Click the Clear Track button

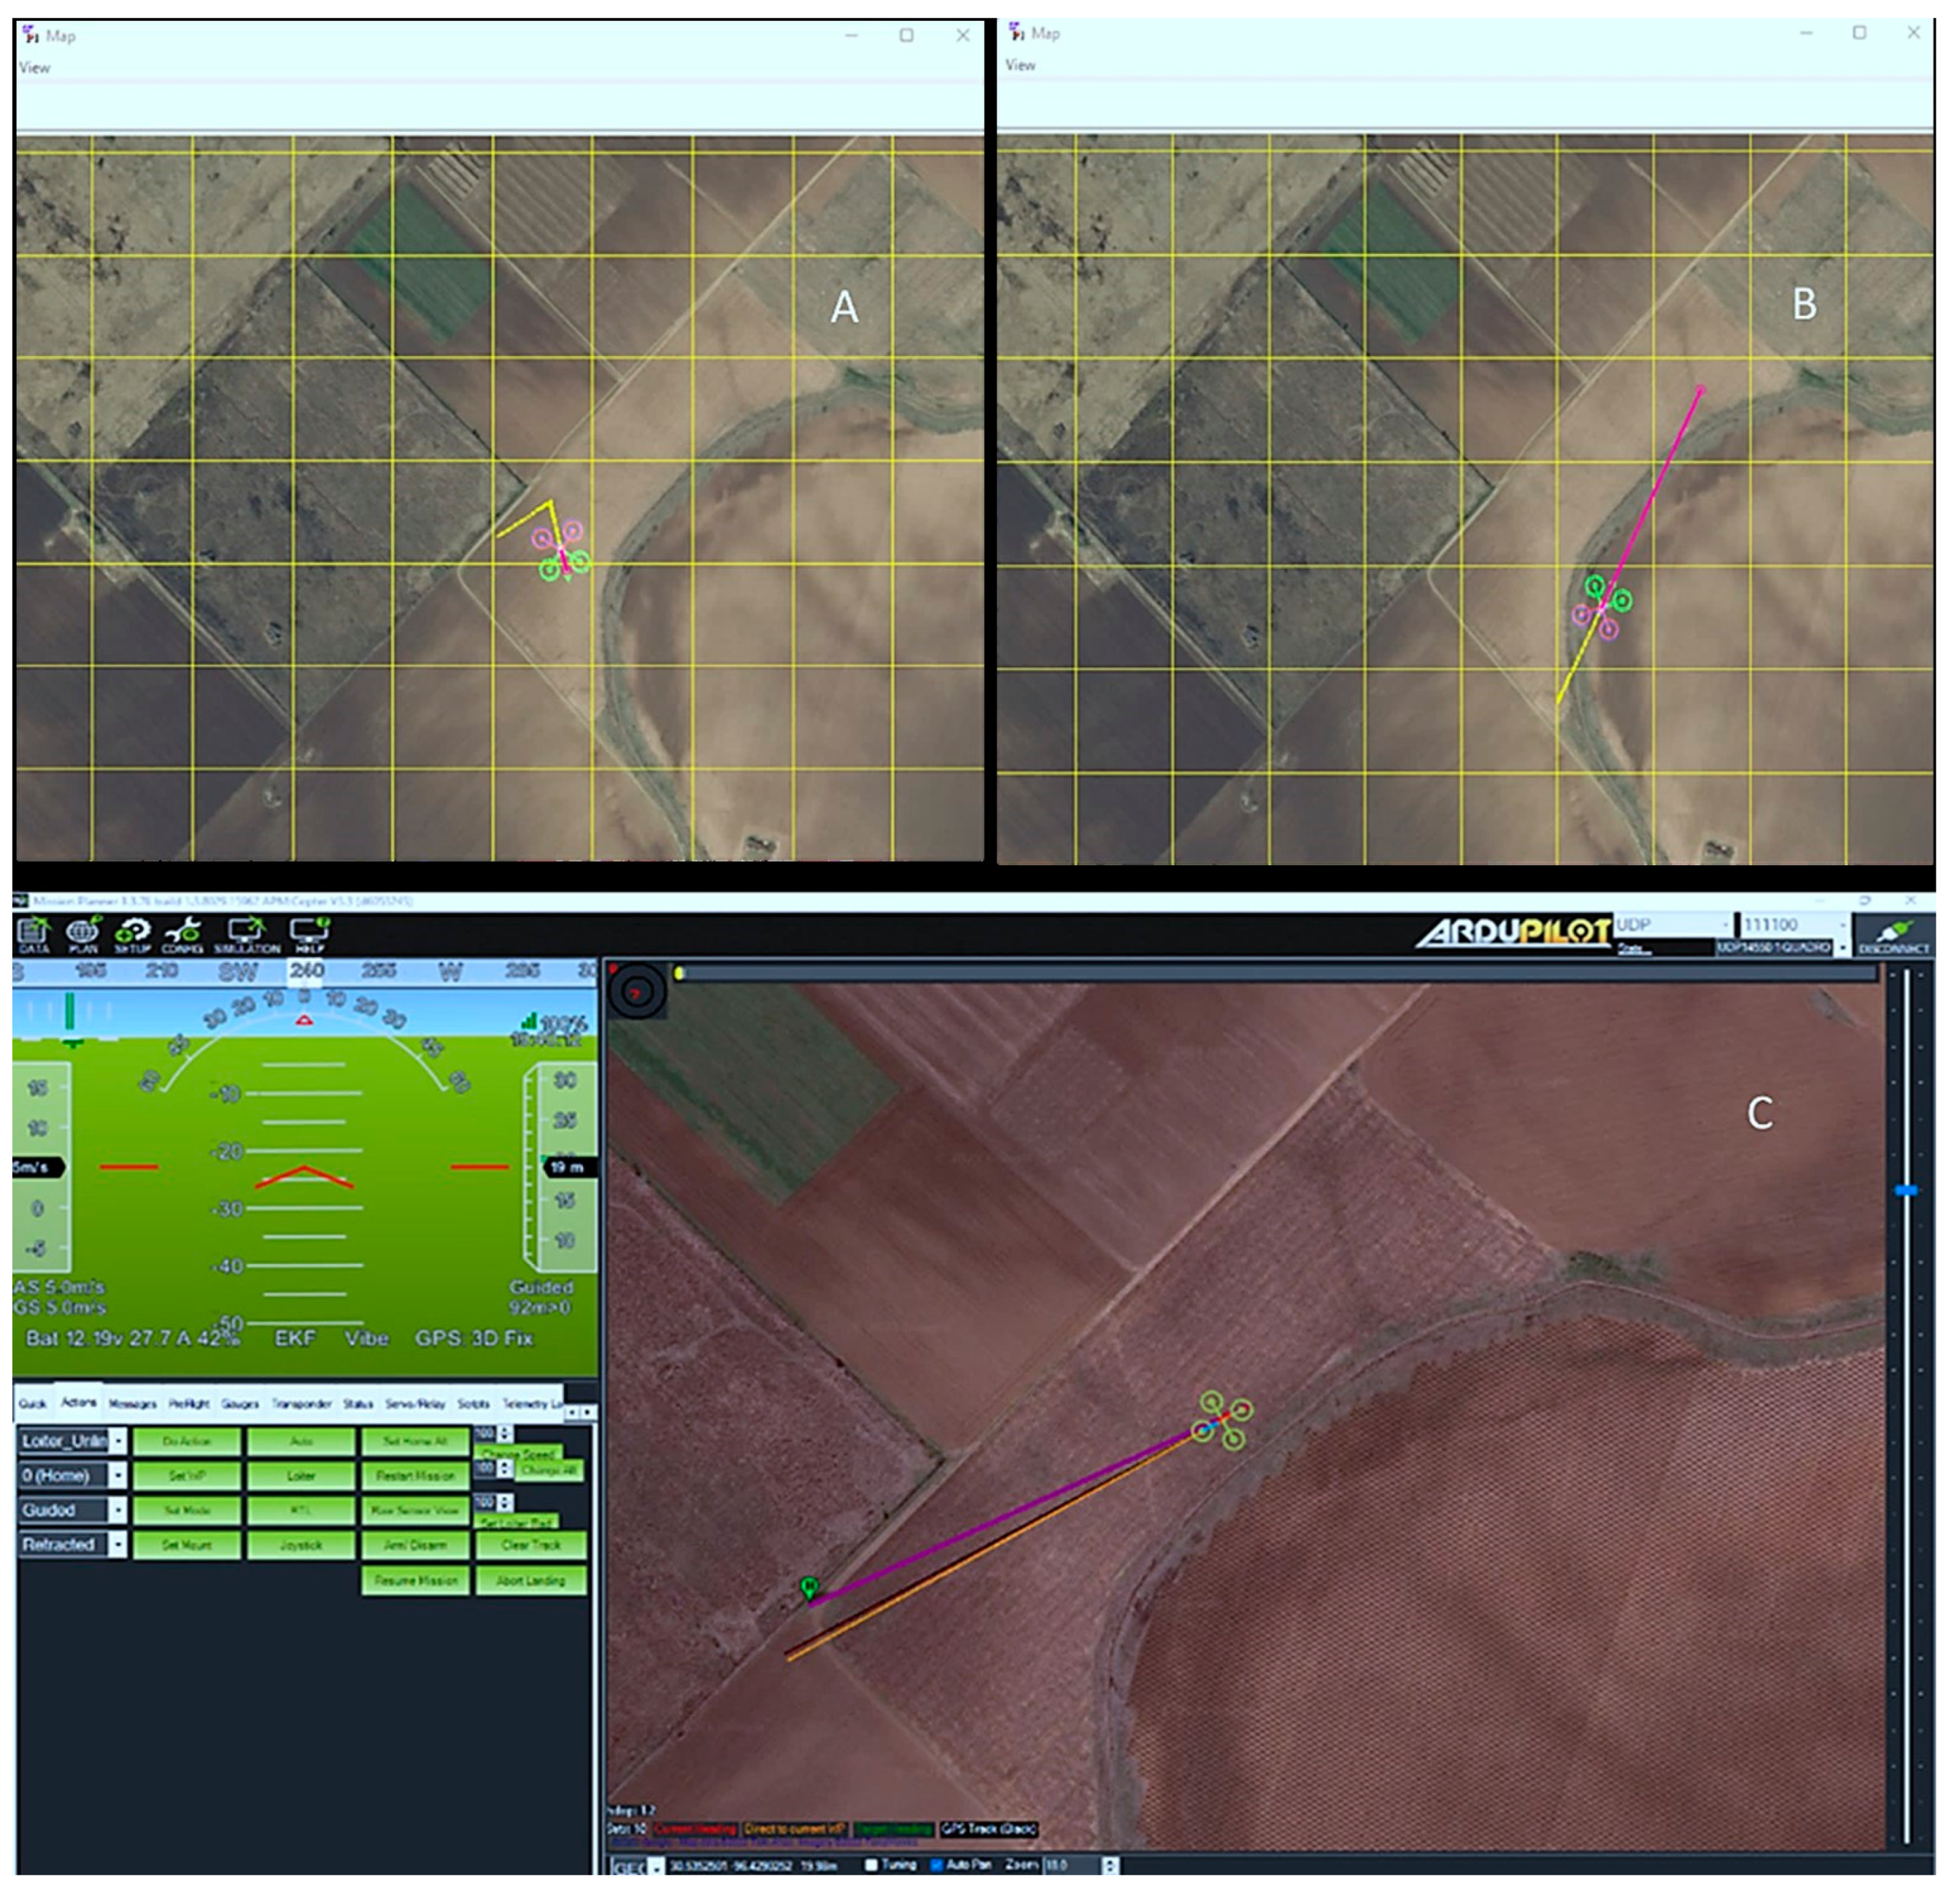(531, 1545)
